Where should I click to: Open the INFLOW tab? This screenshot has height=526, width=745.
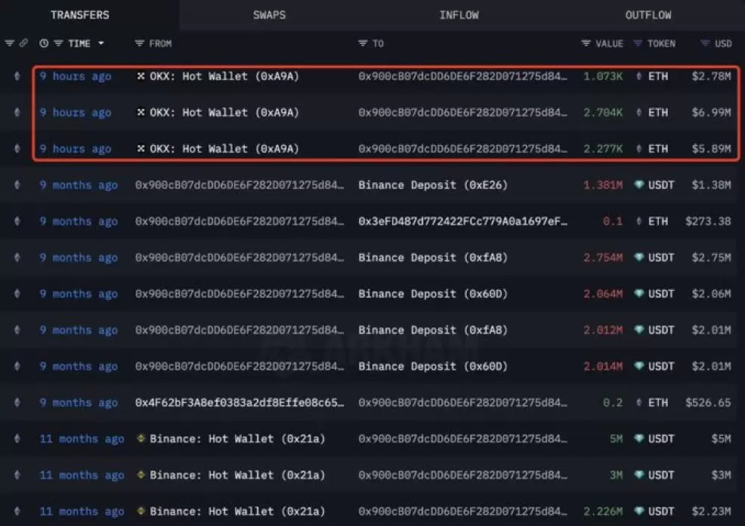point(459,15)
